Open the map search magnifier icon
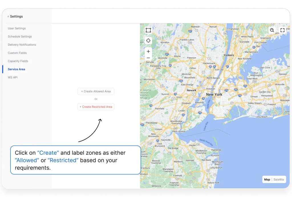Screen dimensions: 292x197 point(272,30)
